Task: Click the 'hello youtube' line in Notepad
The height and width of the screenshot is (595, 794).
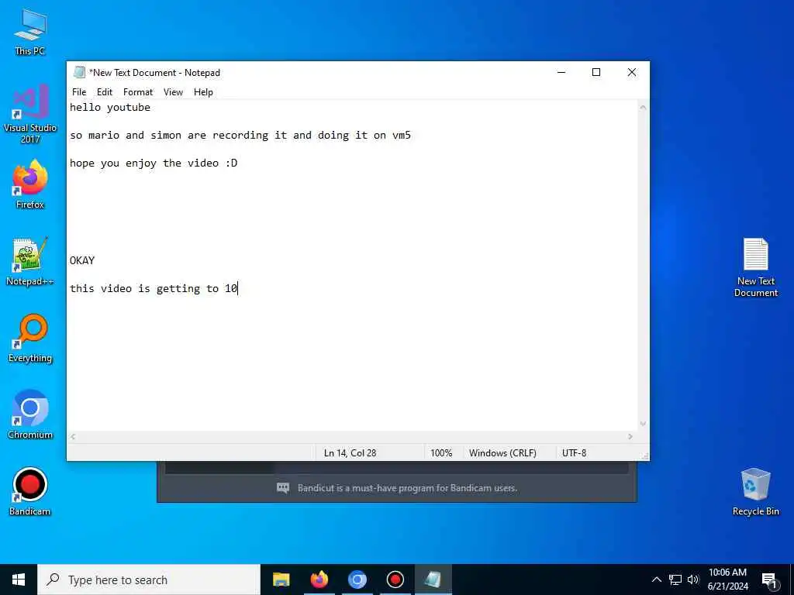Action: 110,107
